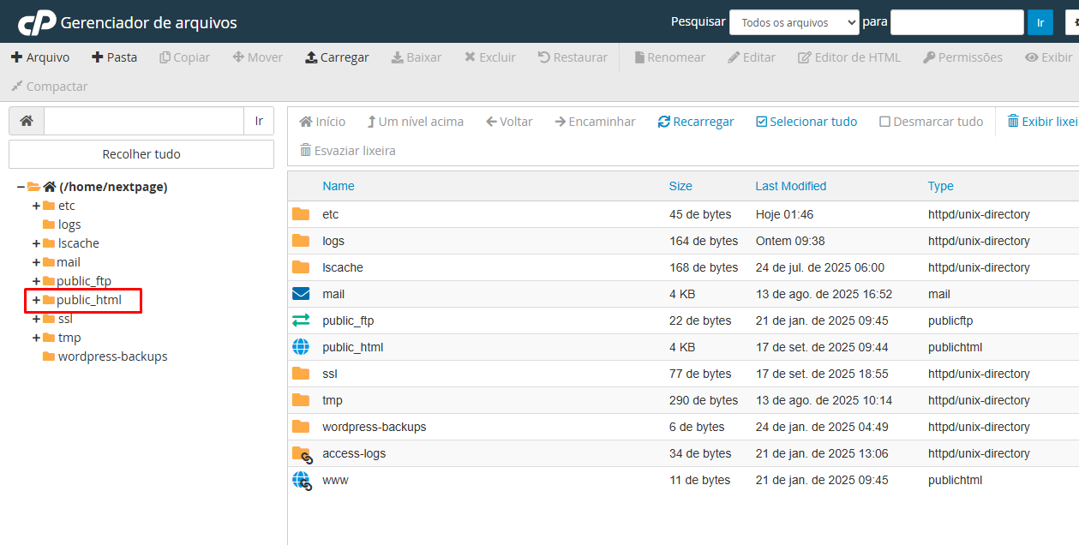Expand the etc folder in the tree
The width and height of the screenshot is (1079, 545).
(x=36, y=206)
